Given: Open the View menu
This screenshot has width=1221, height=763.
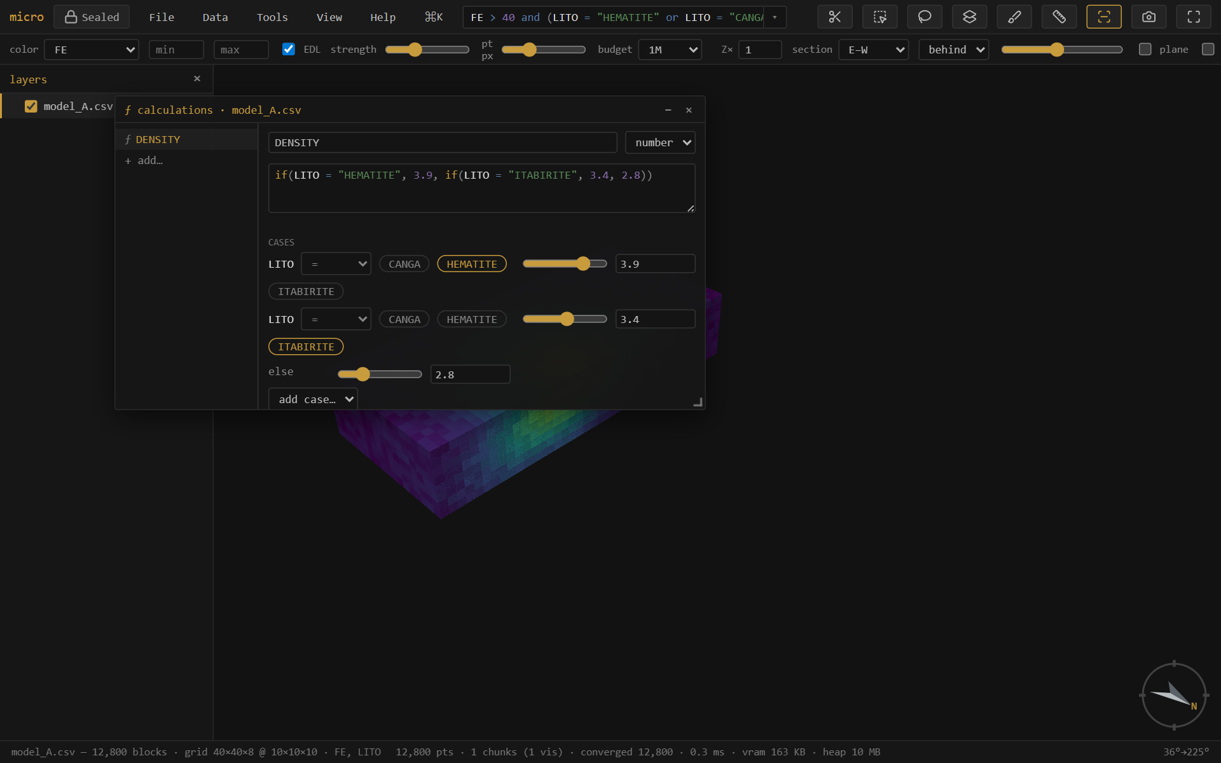Looking at the screenshot, I should [329, 17].
